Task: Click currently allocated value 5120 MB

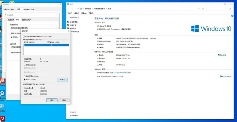Action: 44,94
